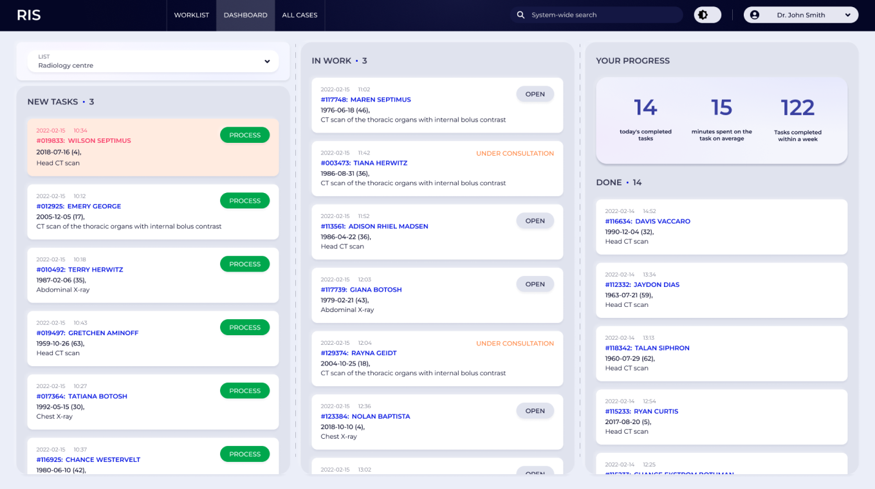Click #010492: TERRY HERWITZ link
This screenshot has height=489, width=875.
pyautogui.click(x=80, y=270)
